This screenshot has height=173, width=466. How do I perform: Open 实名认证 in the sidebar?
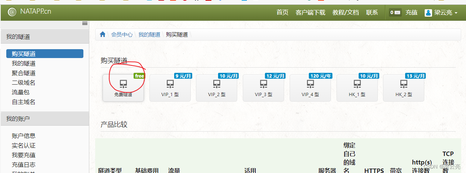(x=24, y=145)
